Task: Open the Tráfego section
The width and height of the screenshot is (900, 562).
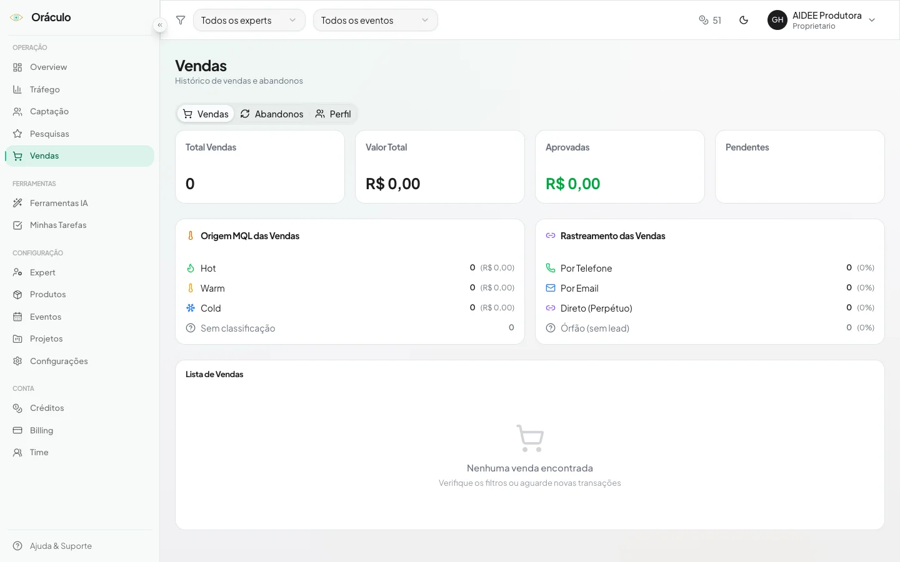Action: pyautogui.click(x=79, y=89)
